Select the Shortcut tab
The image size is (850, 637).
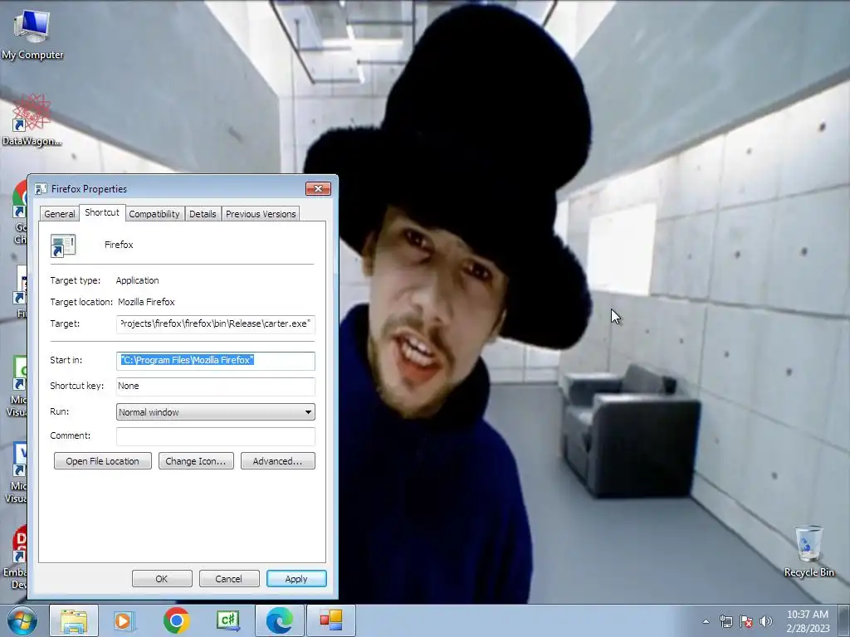pos(102,212)
